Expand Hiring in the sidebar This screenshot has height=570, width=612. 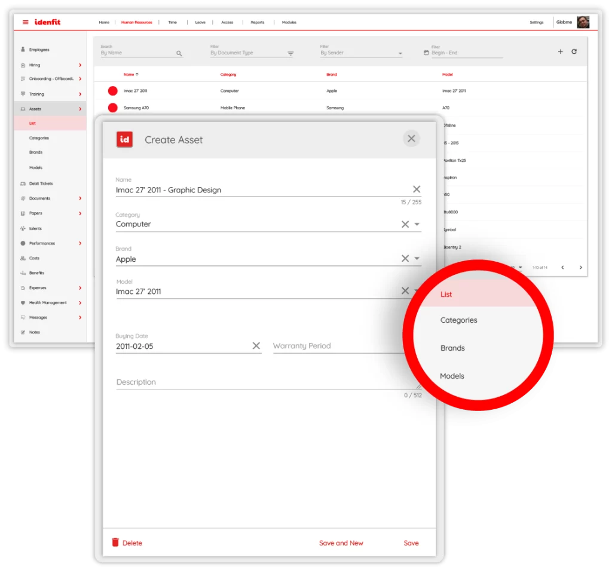click(80, 65)
